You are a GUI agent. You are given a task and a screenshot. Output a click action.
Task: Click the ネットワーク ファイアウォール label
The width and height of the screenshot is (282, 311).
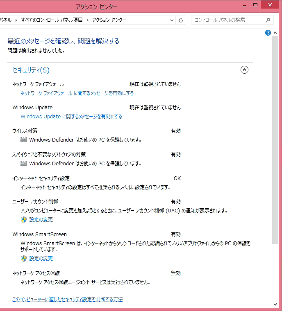click(38, 84)
